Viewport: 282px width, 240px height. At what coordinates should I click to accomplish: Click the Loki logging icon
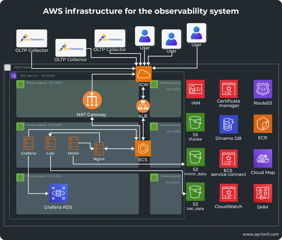[50, 143]
